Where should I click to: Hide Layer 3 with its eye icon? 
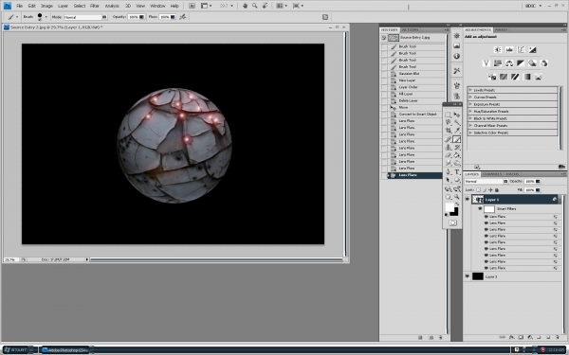pos(467,276)
